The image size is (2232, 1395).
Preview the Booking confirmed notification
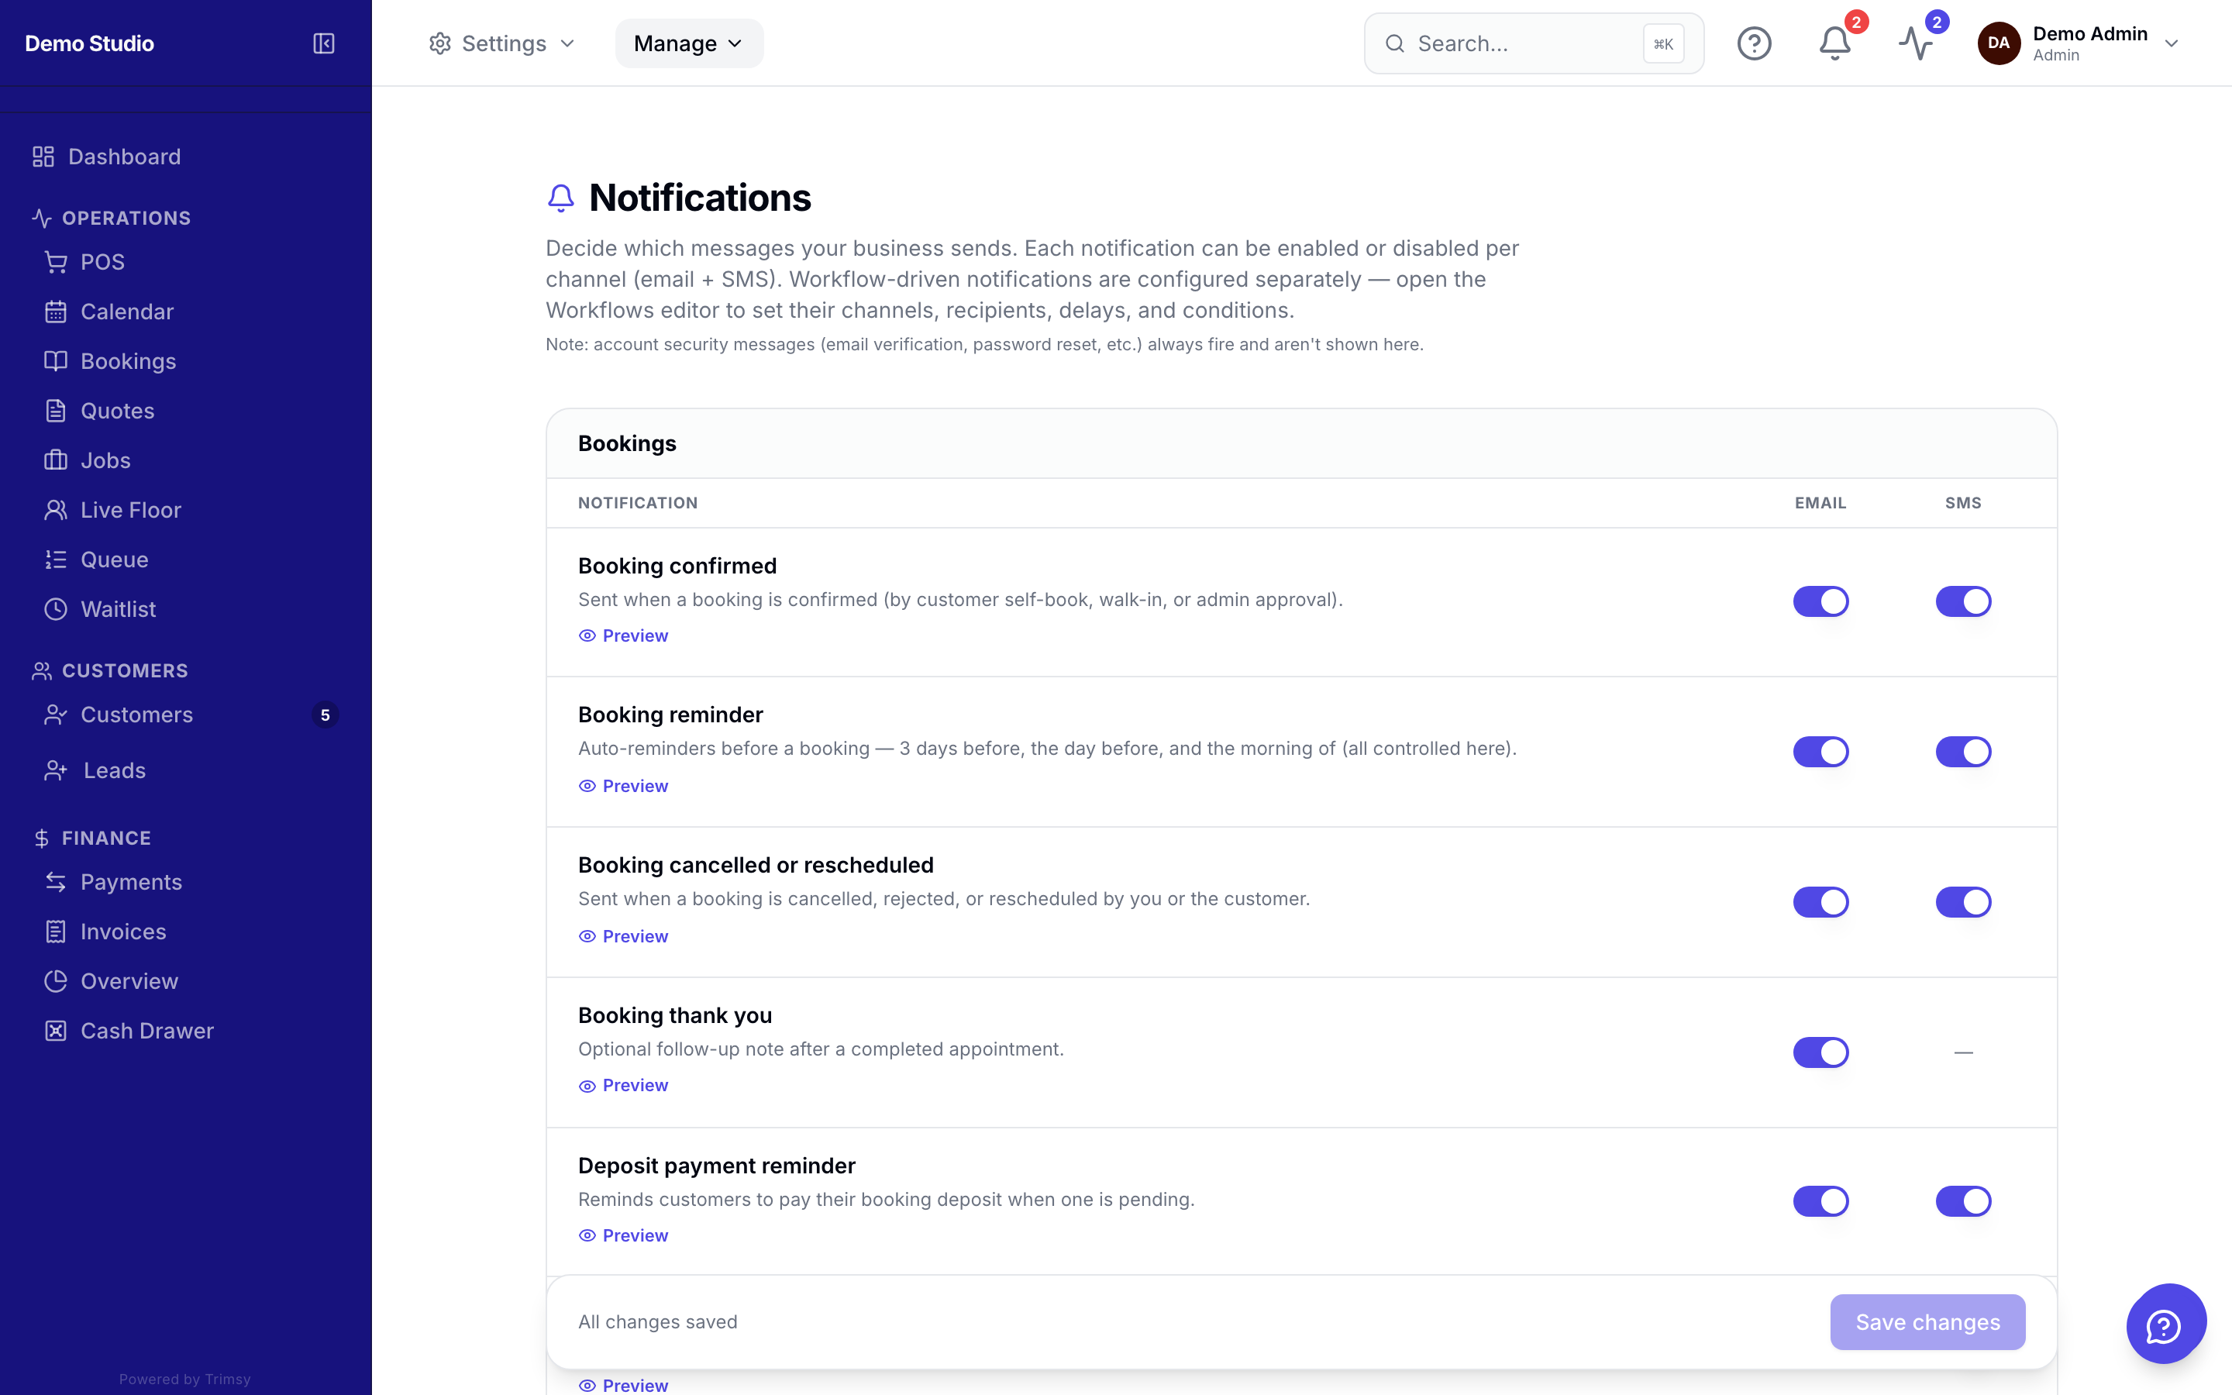point(623,635)
